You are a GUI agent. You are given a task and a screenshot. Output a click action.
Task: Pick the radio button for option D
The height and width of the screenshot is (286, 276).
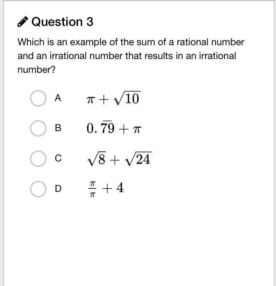[38, 189]
